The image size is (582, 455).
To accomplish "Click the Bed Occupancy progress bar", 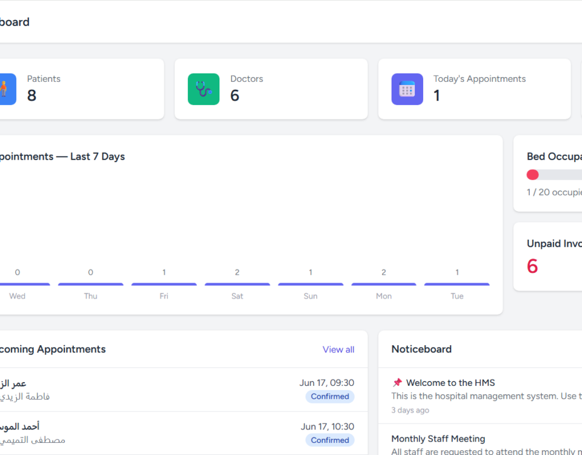I will pos(554,175).
